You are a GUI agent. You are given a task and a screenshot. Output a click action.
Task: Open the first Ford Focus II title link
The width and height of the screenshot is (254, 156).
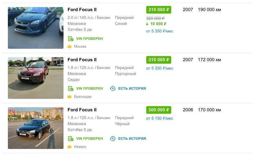[x=82, y=10]
